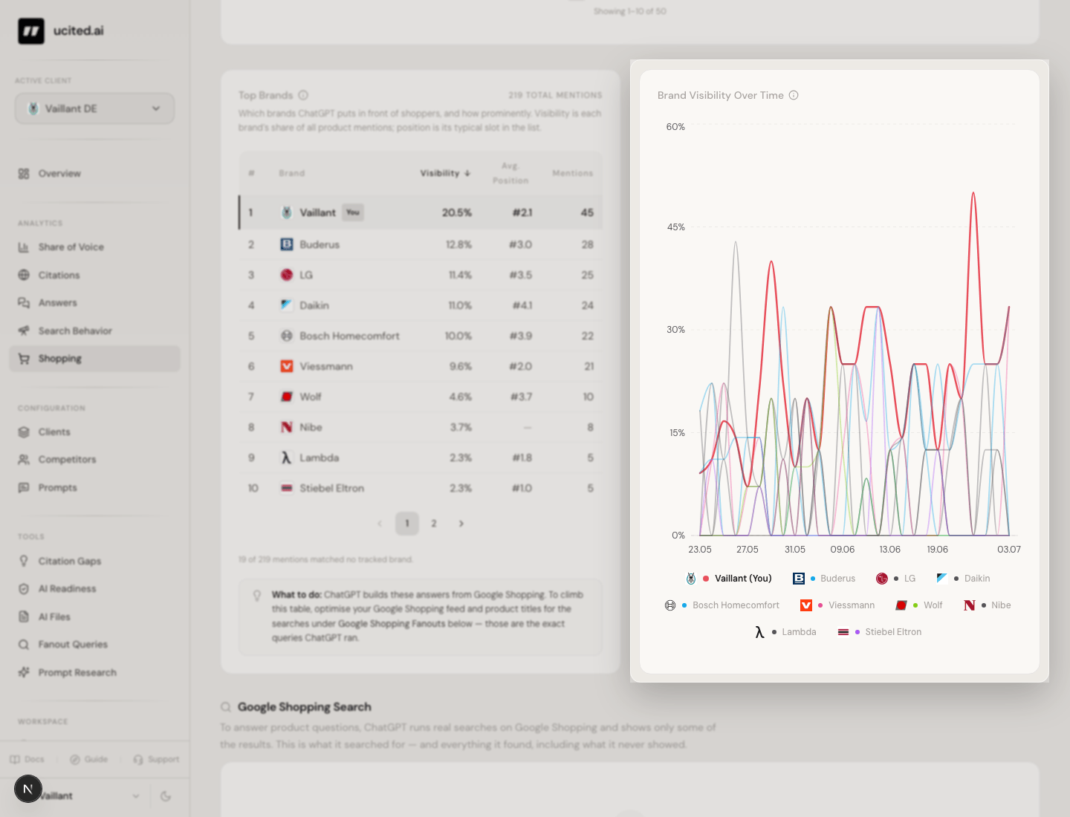Click the Prompts chat icon
This screenshot has width=1070, height=817.
pyautogui.click(x=24, y=488)
